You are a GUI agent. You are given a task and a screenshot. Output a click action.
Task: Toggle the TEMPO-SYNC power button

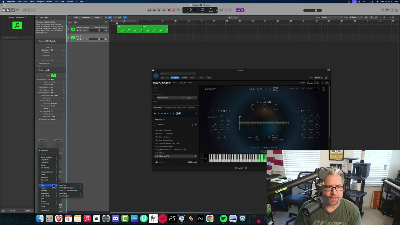[x=269, y=137]
